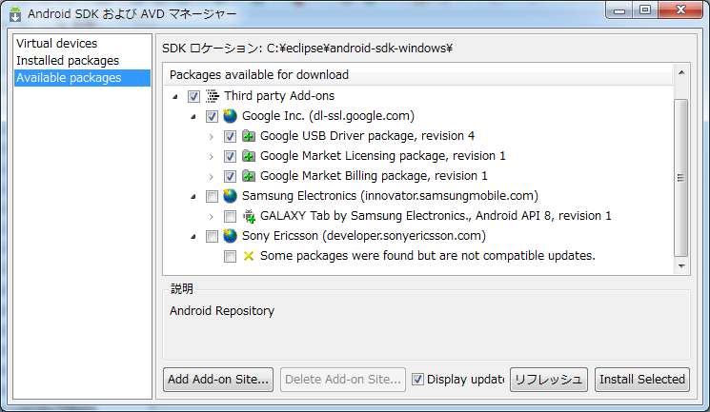The width and height of the screenshot is (710, 412).
Task: Click the Google Market Billing package icon
Action: pyautogui.click(x=249, y=176)
